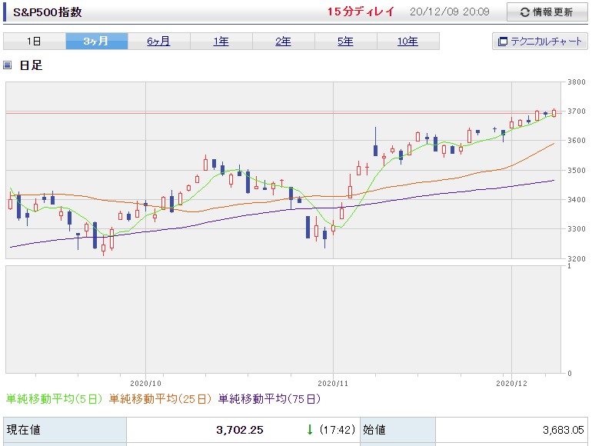Click the 2020/11 axis date label
This screenshot has width=592, height=446.
click(333, 383)
